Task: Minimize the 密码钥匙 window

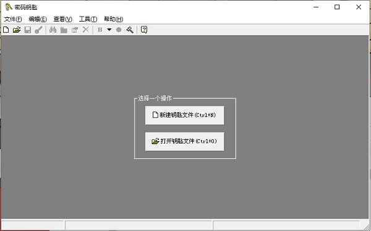Action: tap(316, 7)
